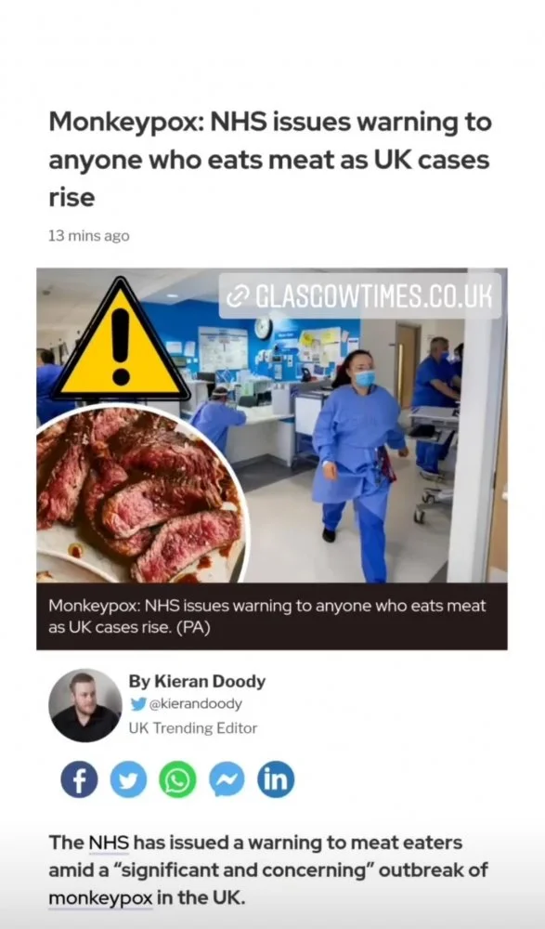Viewport: 545px width, 929px height.
Task: Share article via Messenger icon
Action: pyautogui.click(x=227, y=779)
